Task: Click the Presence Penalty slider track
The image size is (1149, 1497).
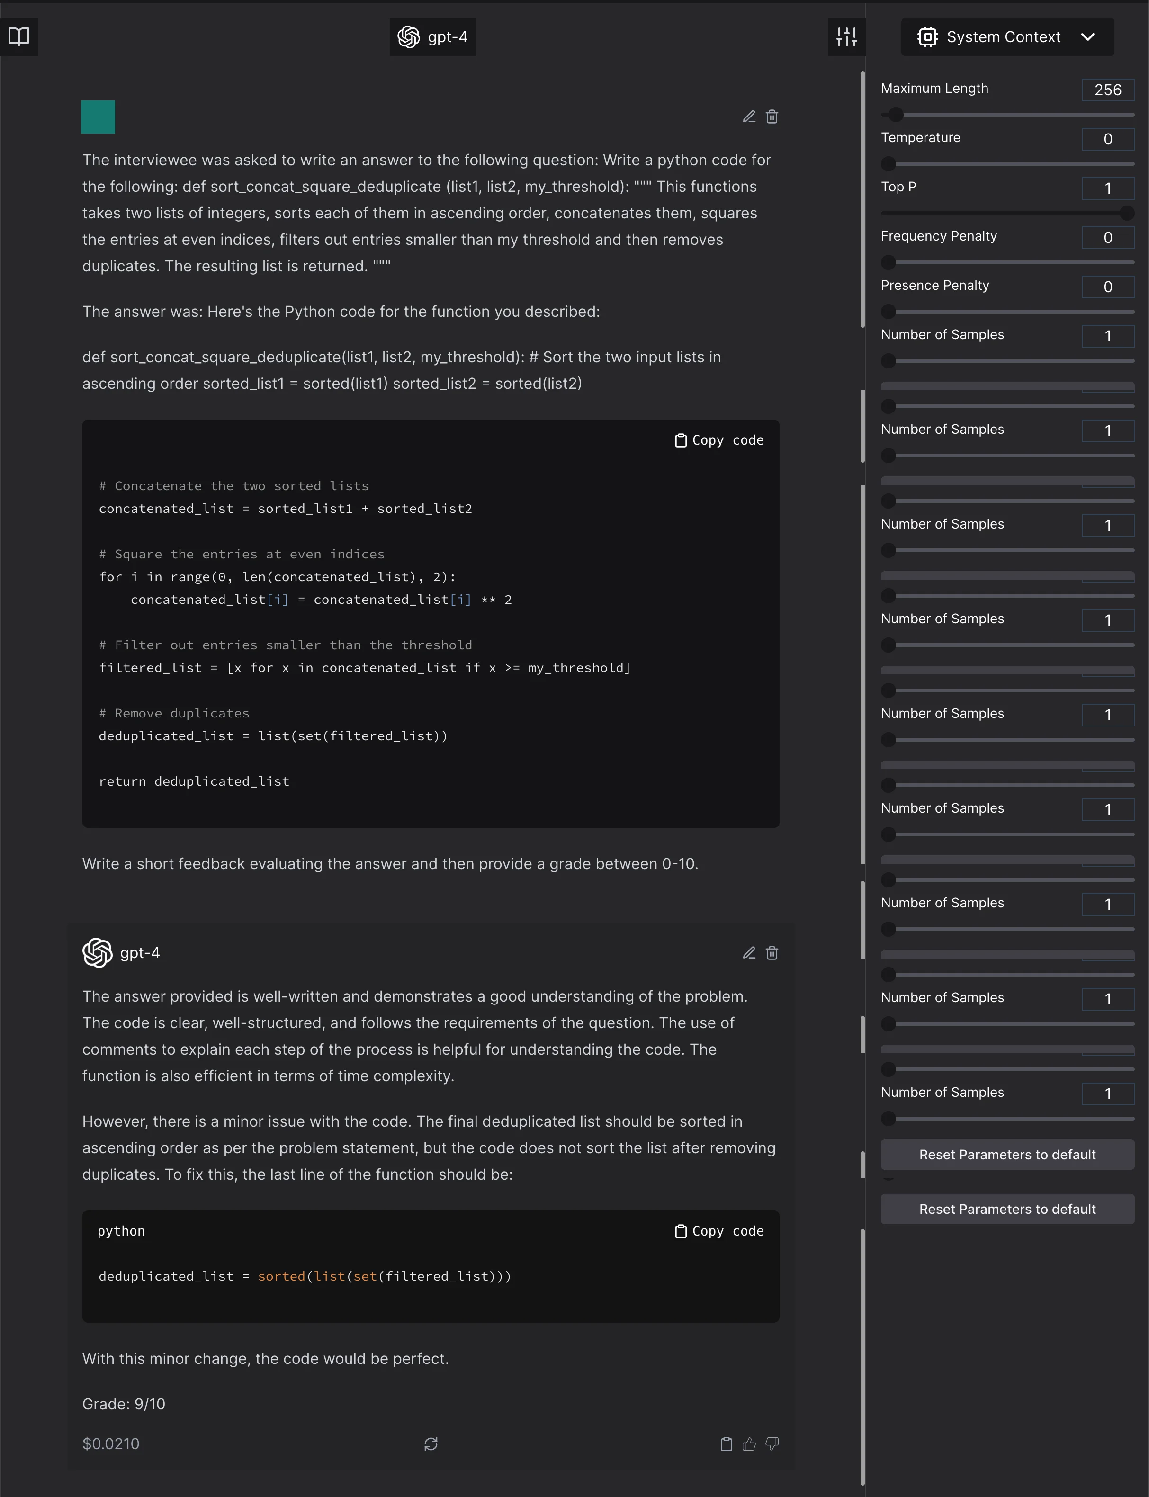Action: pyautogui.click(x=1012, y=312)
